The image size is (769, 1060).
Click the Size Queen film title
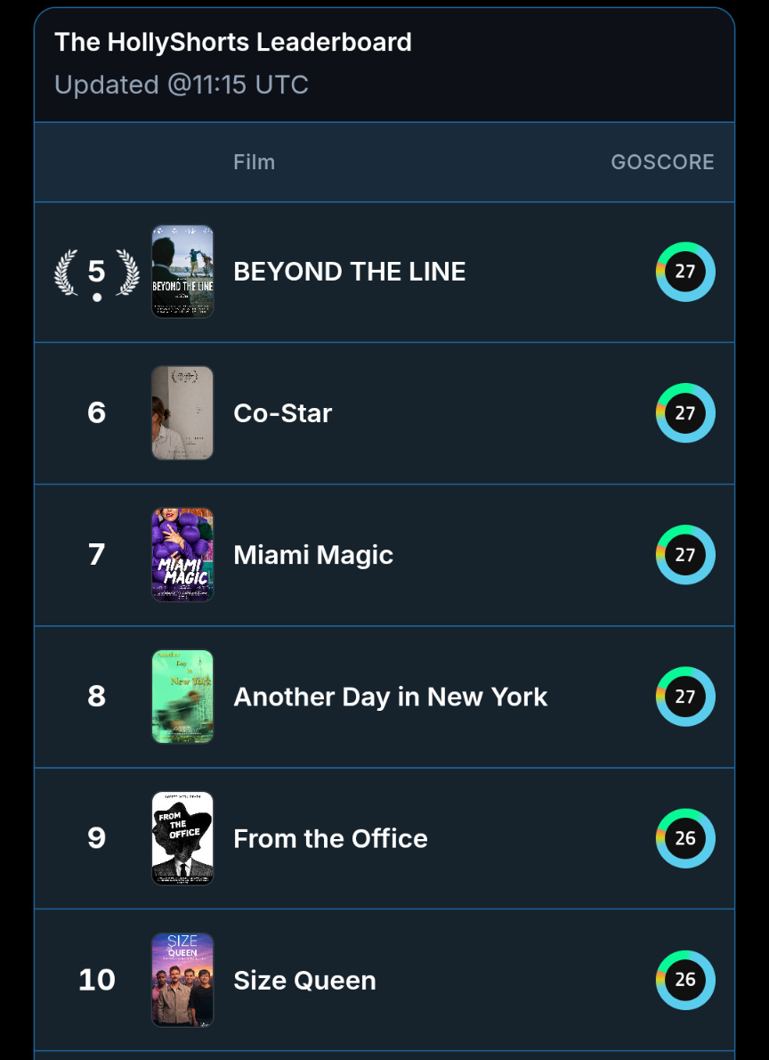(304, 980)
